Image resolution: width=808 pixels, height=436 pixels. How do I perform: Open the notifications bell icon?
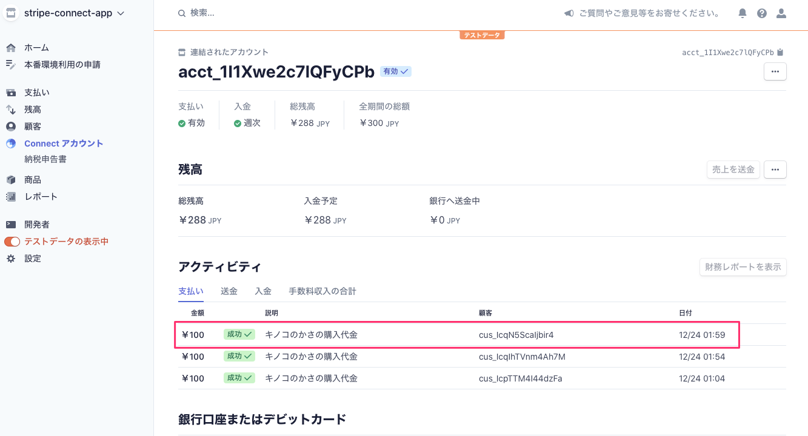click(742, 13)
